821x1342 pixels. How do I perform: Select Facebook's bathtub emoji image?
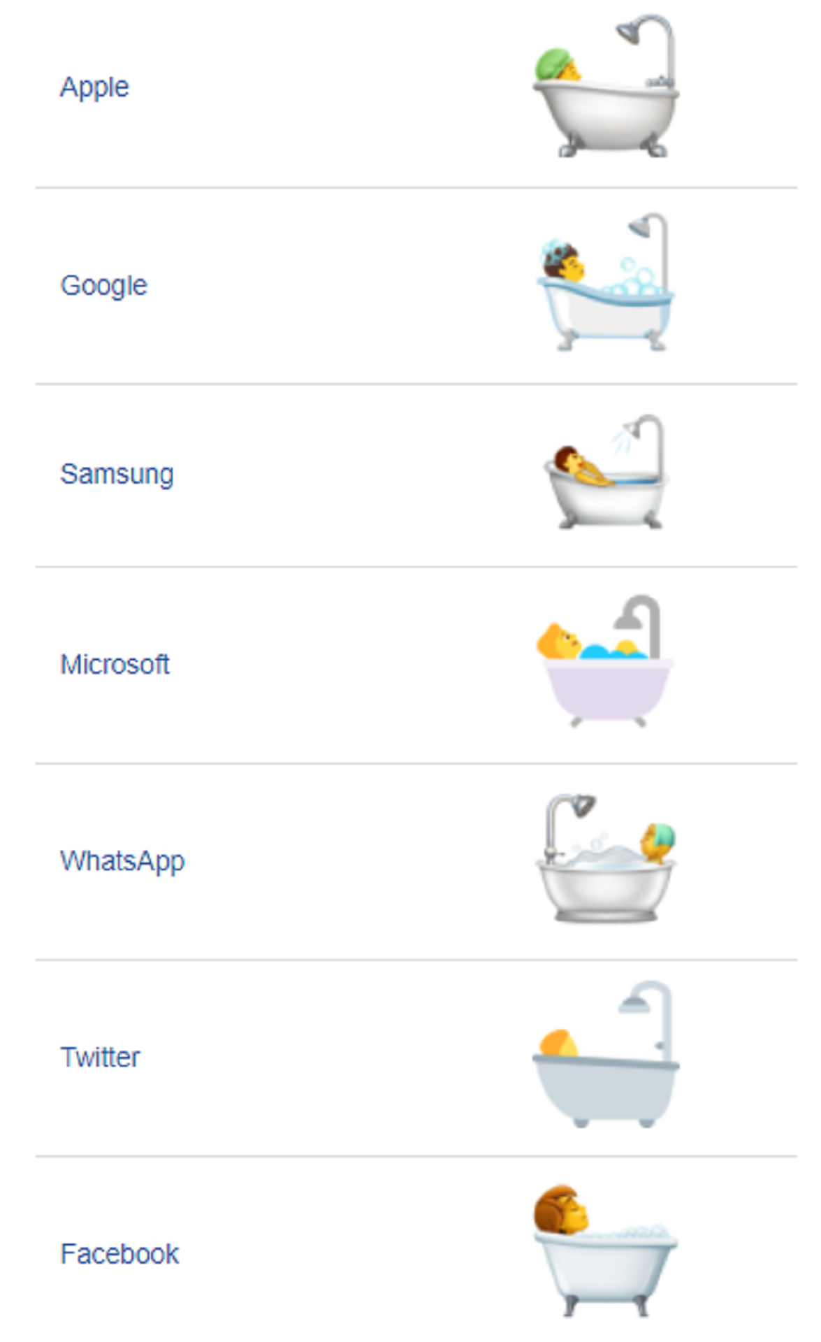[x=606, y=1251]
